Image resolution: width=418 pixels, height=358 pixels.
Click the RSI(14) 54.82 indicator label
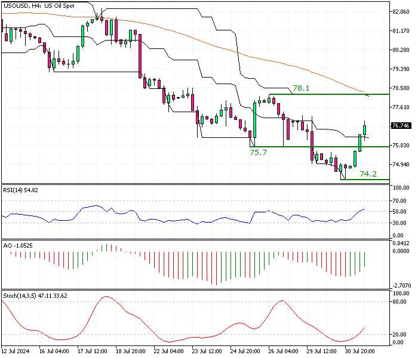(x=20, y=190)
